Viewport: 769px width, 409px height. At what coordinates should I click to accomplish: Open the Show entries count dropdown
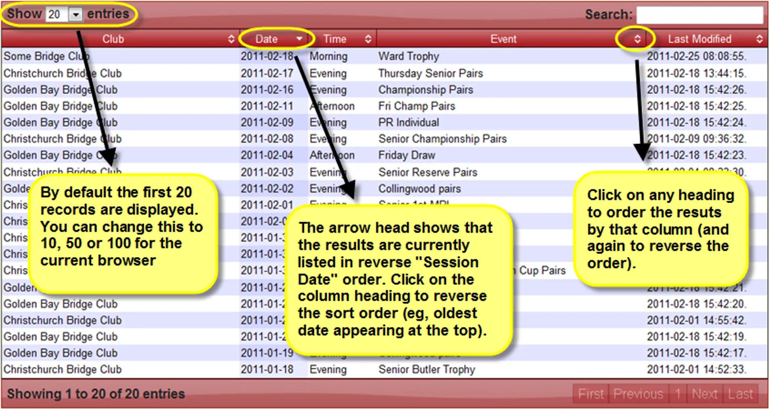tap(76, 15)
